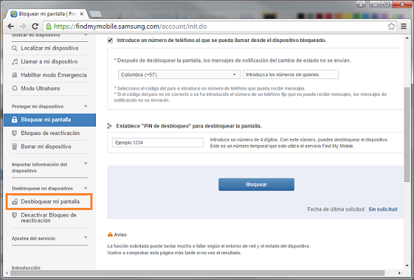Reload the page with the refresh icon
The image size is (414, 280).
[35, 26]
